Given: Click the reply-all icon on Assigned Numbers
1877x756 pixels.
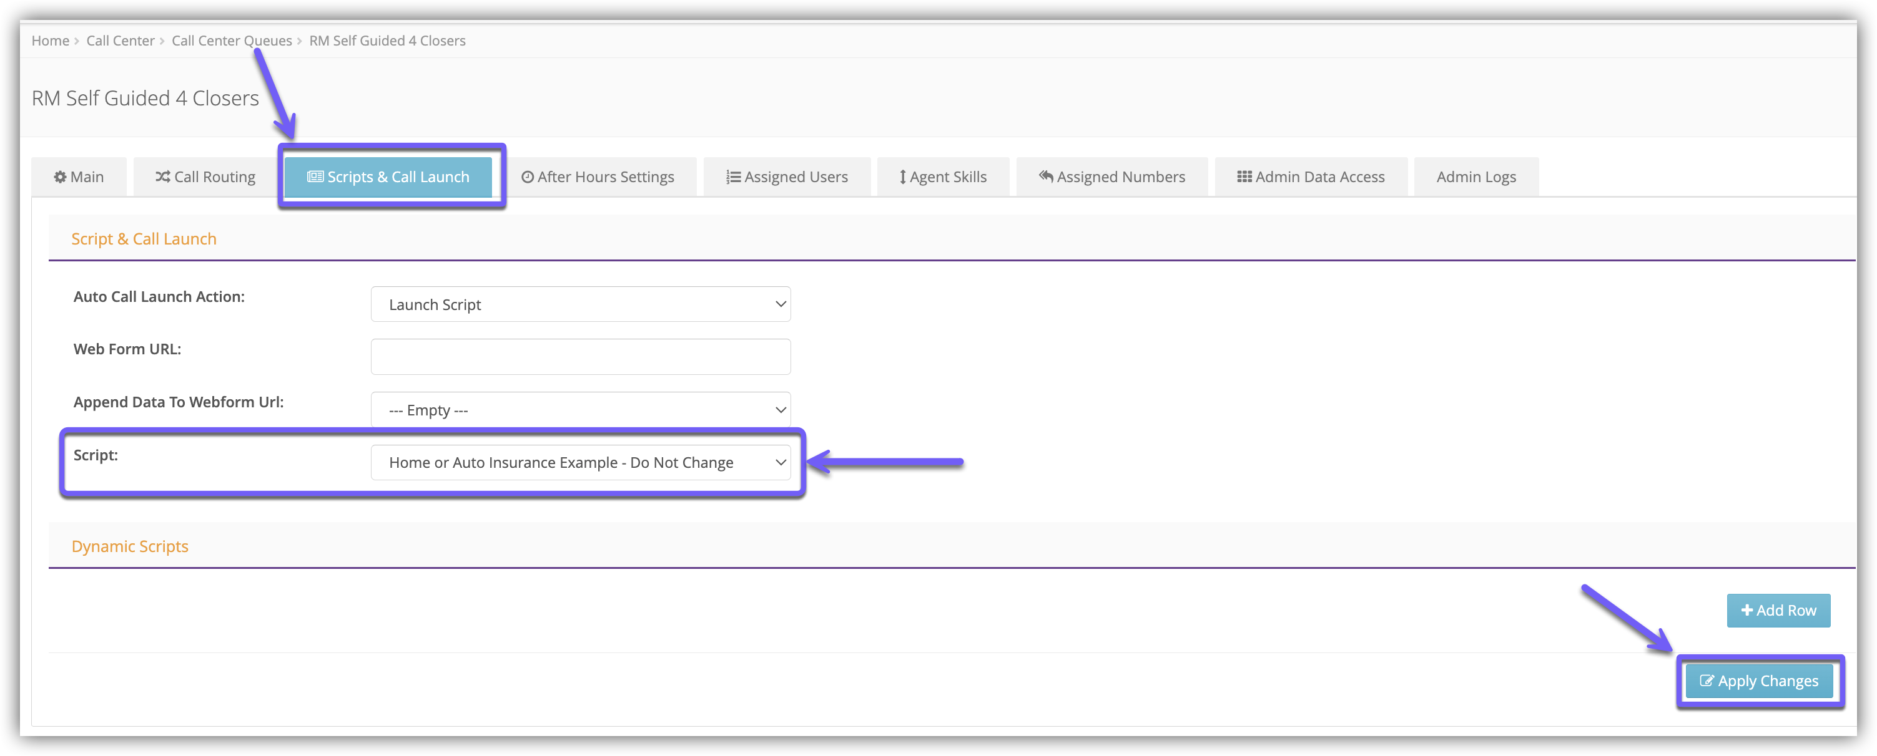Looking at the screenshot, I should 1046,176.
